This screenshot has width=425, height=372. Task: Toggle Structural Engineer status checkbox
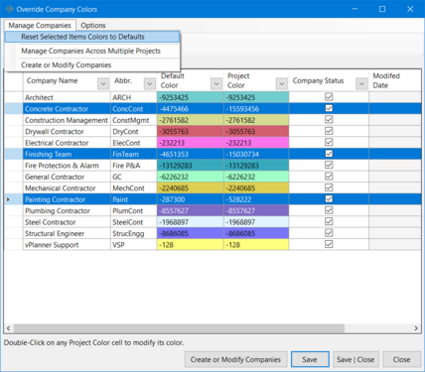click(x=329, y=233)
